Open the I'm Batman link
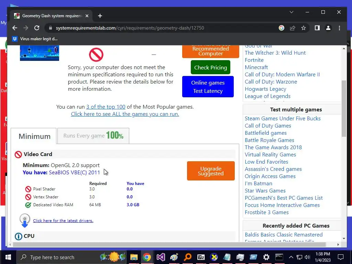Screen dimensions: 352x264 258,184
